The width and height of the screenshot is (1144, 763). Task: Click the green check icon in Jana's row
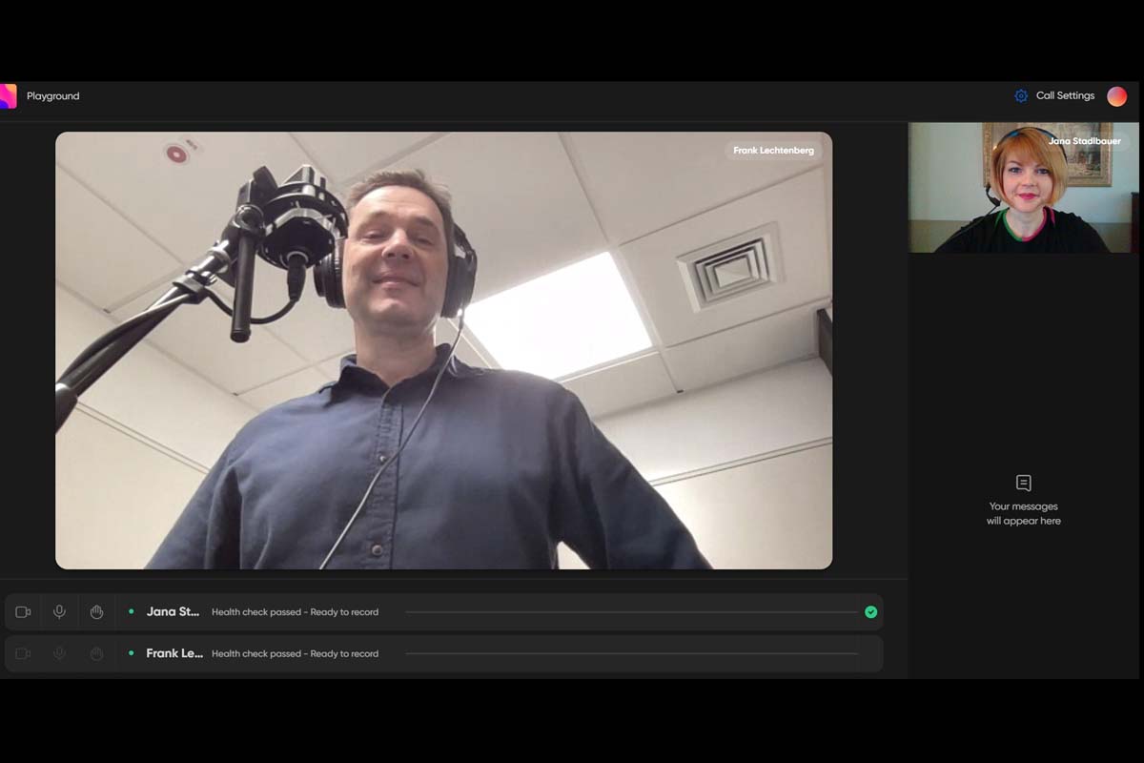[870, 612]
